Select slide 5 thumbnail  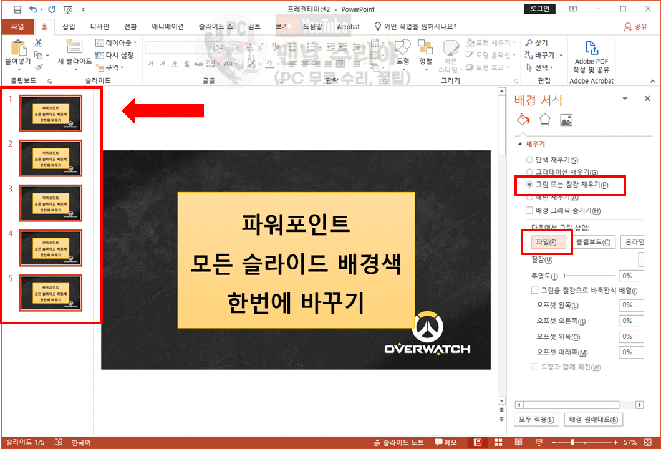pos(51,293)
